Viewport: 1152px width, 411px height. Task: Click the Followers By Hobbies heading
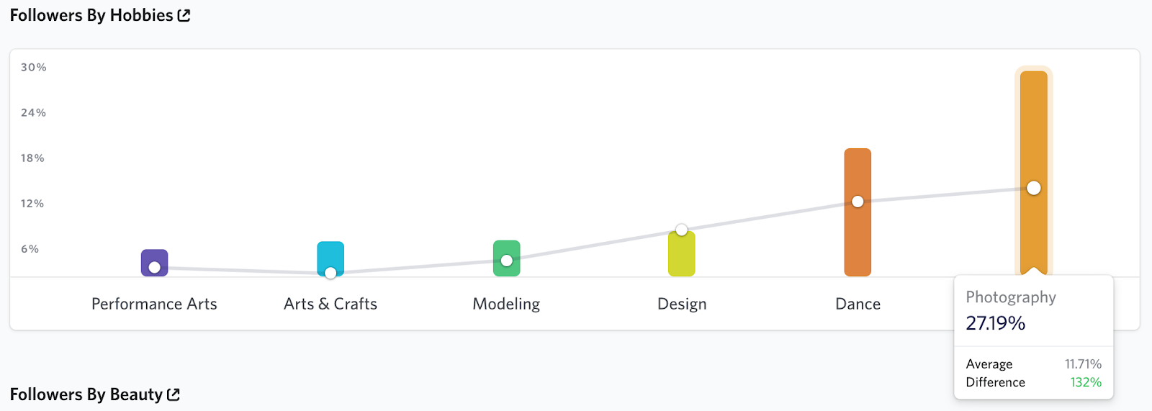(91, 15)
